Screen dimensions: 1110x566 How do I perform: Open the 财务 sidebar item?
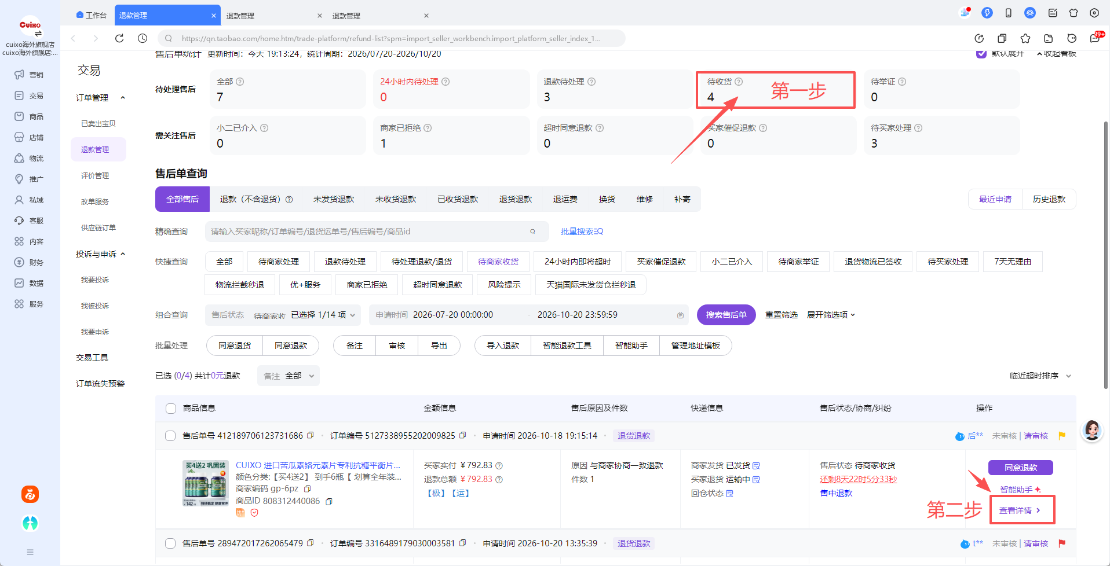point(30,262)
